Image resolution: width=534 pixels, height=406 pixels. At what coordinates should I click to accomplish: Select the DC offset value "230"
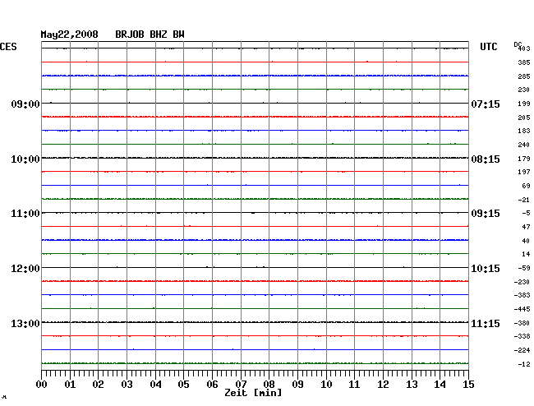tap(524, 90)
